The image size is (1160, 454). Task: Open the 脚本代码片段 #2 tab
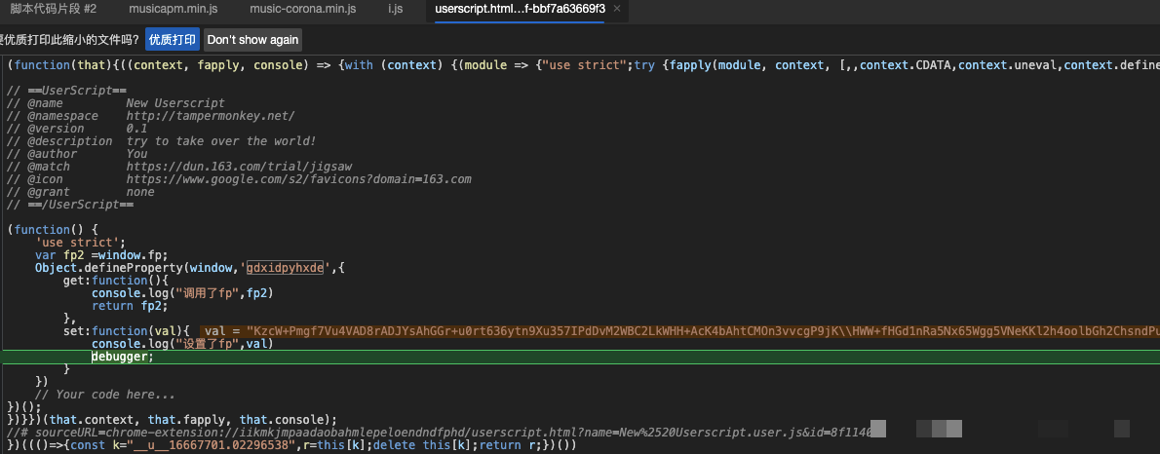tap(59, 9)
